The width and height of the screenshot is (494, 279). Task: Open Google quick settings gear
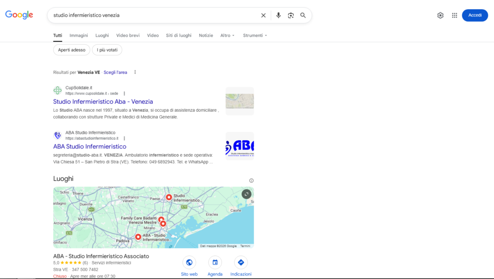point(440,15)
